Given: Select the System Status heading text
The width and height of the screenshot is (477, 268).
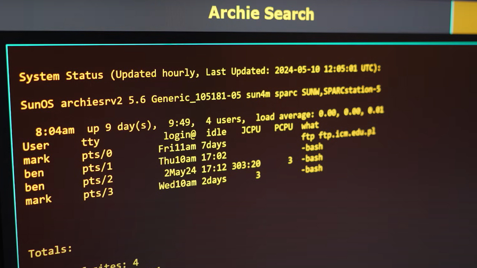Looking at the screenshot, I should coord(61,76).
